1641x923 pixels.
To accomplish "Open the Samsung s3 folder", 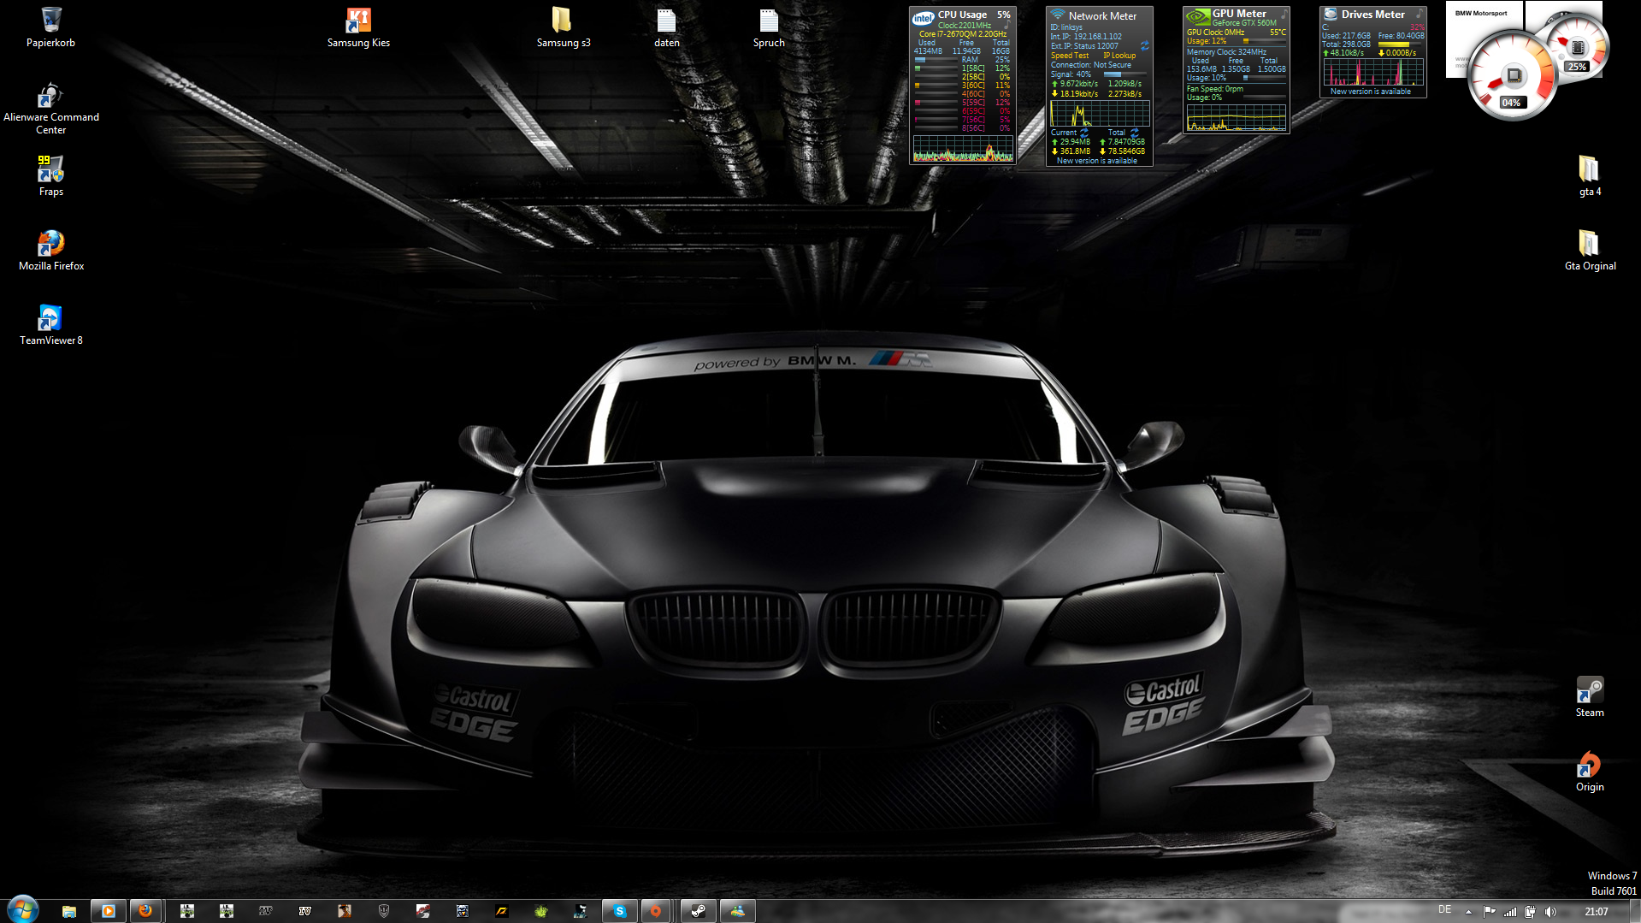I will coord(563,27).
